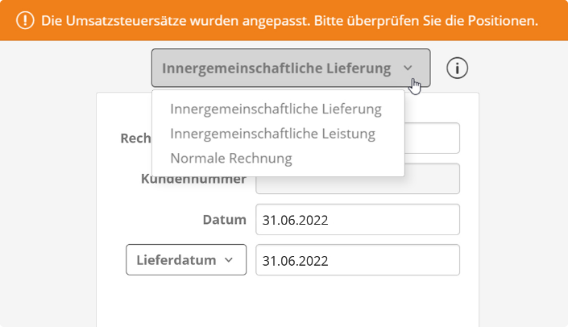Collapse the Innergemeinschaftliche Lieferung dropdown button
568x327 pixels.
[291, 68]
